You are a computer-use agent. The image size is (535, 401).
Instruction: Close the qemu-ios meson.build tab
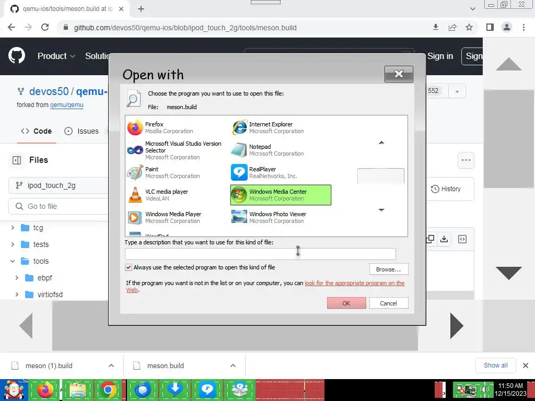[121, 9]
